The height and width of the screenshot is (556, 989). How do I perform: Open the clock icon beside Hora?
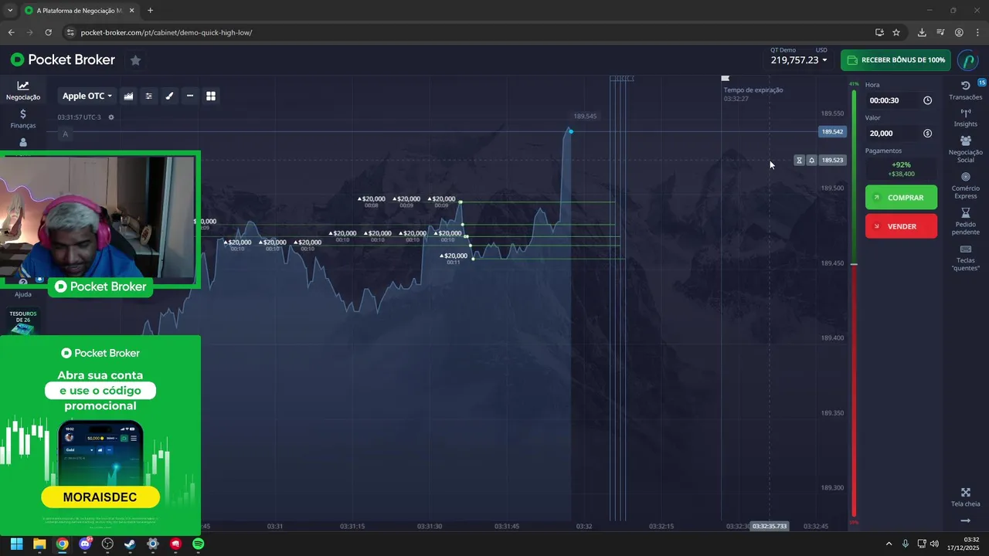pos(928,100)
